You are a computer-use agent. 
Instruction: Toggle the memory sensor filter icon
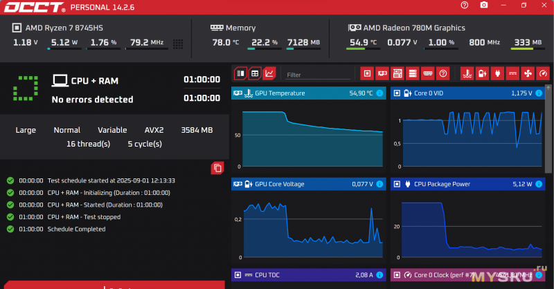427,73
